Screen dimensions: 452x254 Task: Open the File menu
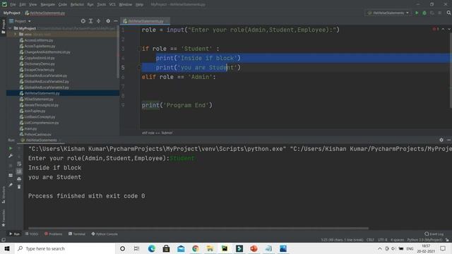coord(13,4)
